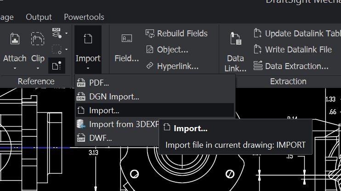Viewport: 341px width, 191px height.
Task: Click the Import icon in the ribbon
Action: pos(88,39)
